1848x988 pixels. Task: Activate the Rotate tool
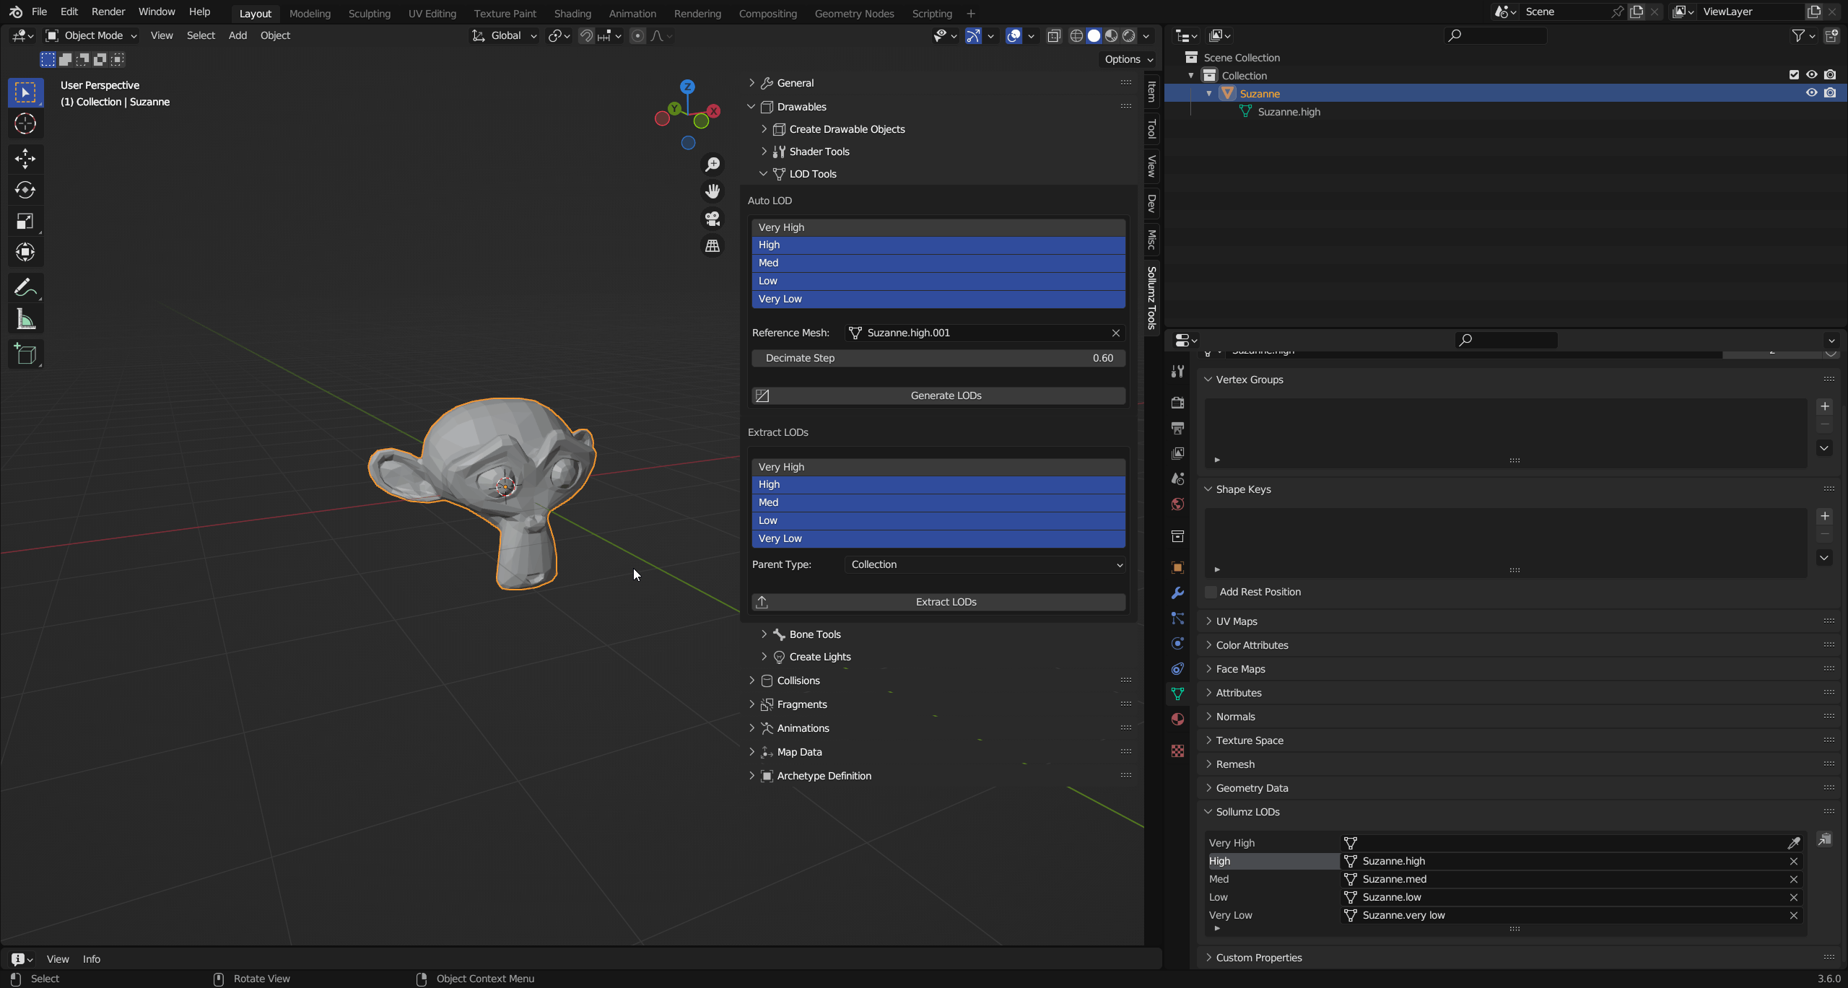pyautogui.click(x=25, y=190)
